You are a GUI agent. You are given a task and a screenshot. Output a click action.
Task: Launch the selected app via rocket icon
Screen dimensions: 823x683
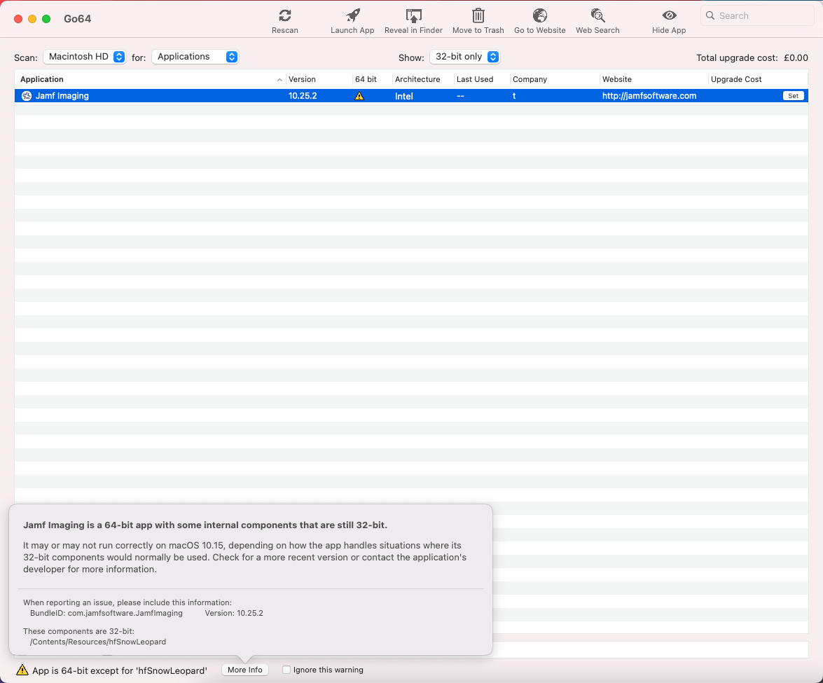tap(353, 16)
